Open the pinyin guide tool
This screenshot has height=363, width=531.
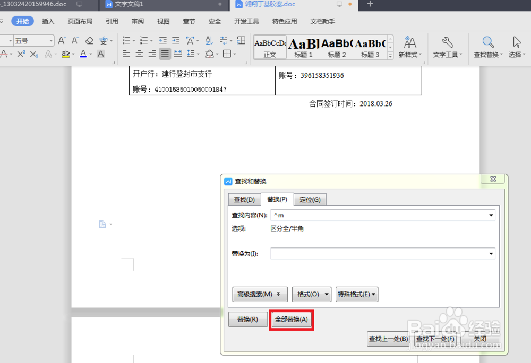104,40
